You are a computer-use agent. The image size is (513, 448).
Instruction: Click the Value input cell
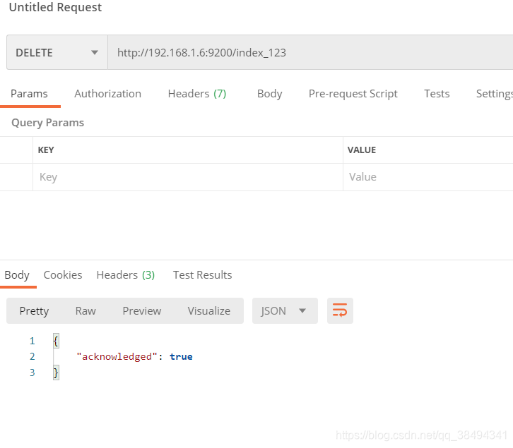coord(427,177)
